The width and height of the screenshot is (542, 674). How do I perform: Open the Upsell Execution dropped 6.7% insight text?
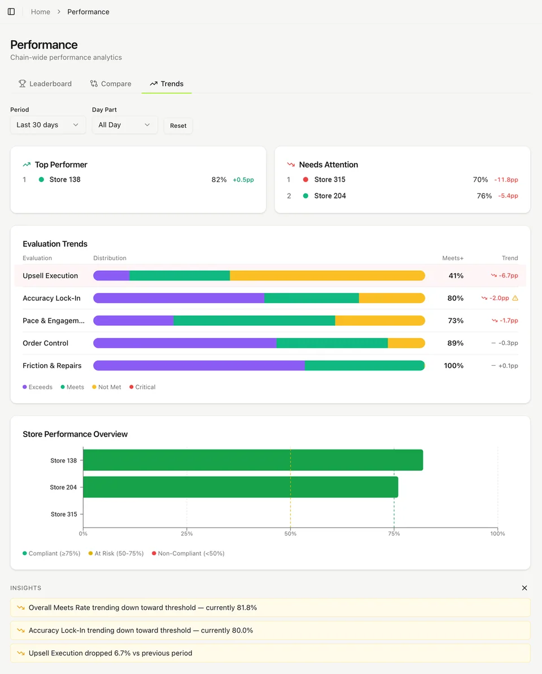110,653
